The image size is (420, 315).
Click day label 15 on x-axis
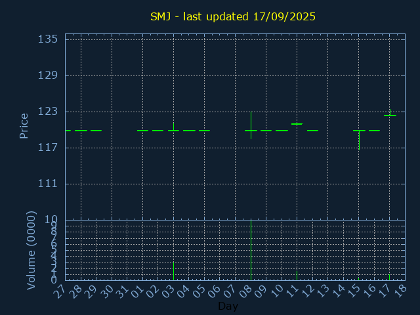point(353,291)
